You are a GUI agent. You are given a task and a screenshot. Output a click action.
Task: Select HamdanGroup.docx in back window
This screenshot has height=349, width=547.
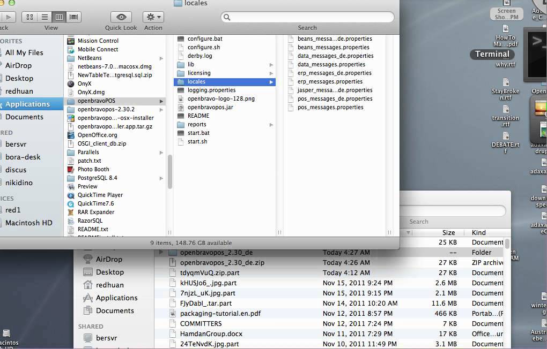click(211, 334)
